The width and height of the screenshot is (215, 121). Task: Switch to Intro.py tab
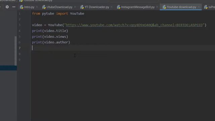click(x=29, y=7)
